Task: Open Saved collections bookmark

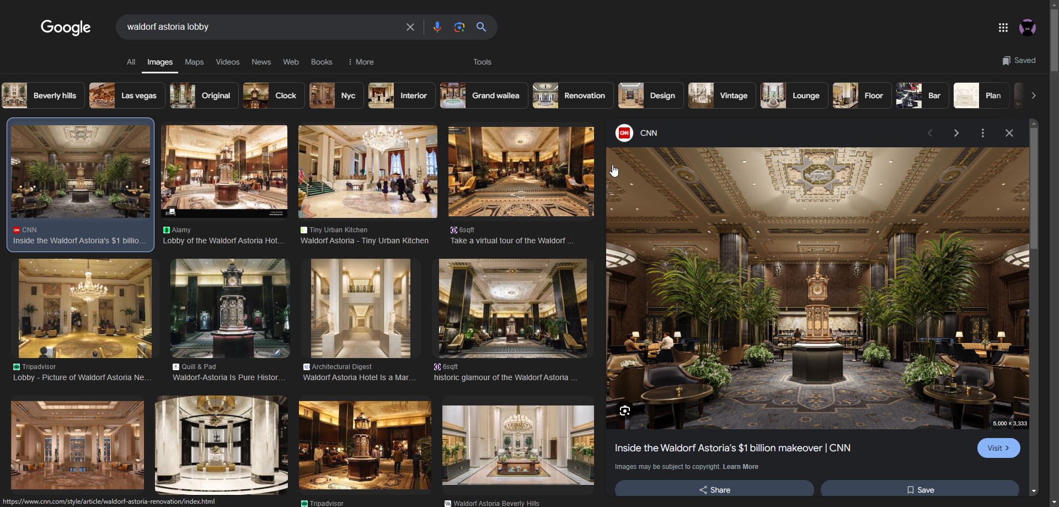Action: click(x=1018, y=61)
